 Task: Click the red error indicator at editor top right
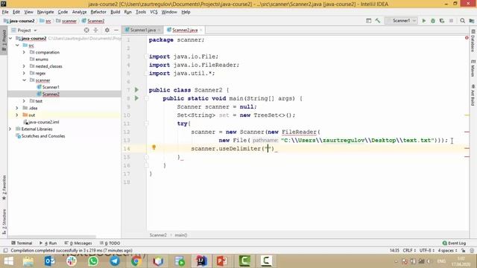467,38
